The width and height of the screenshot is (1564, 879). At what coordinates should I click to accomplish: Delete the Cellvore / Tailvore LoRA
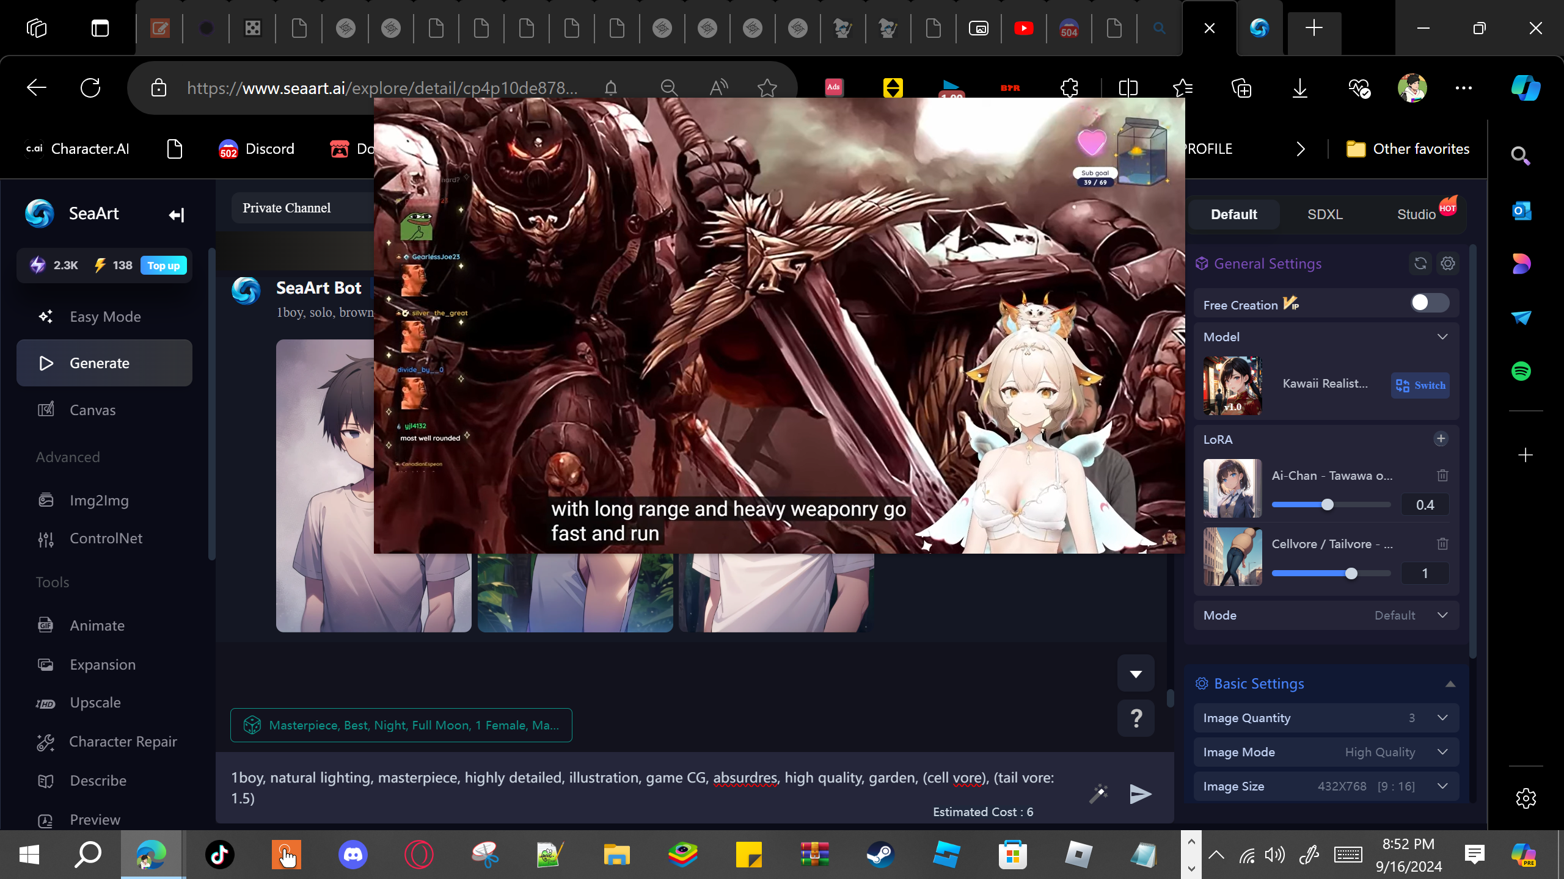[x=1442, y=543]
